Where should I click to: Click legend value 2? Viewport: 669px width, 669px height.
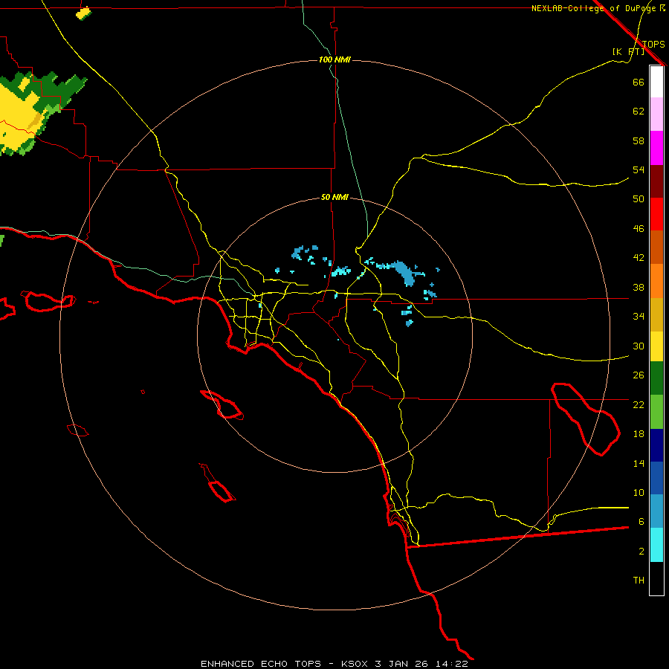(x=641, y=552)
